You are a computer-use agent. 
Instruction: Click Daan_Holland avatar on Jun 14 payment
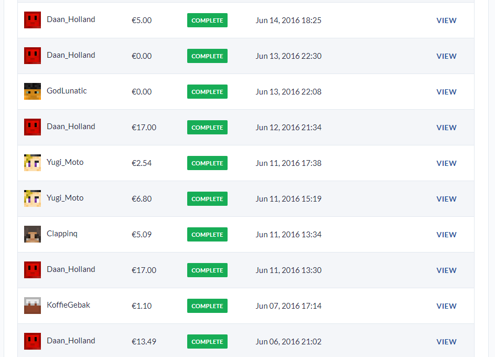click(x=33, y=20)
